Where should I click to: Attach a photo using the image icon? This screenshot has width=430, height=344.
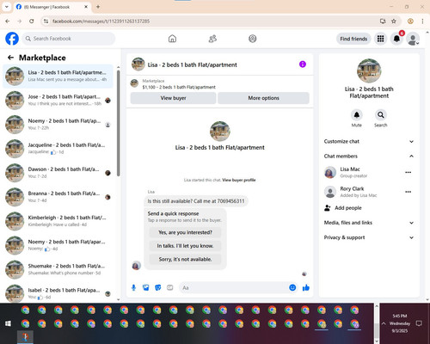point(146,287)
